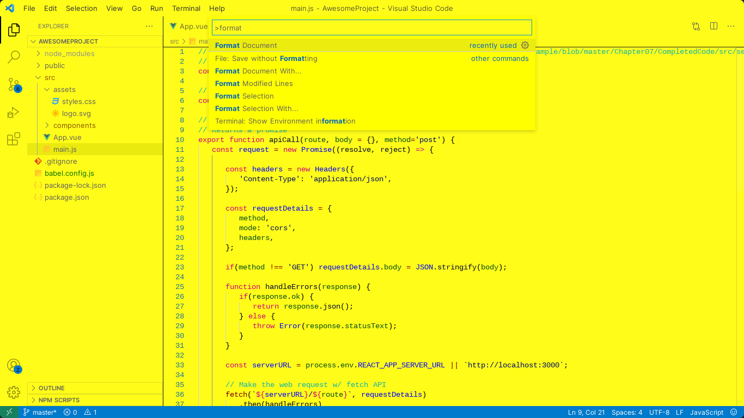Open App.vue in the explorer tree

[x=67, y=137]
